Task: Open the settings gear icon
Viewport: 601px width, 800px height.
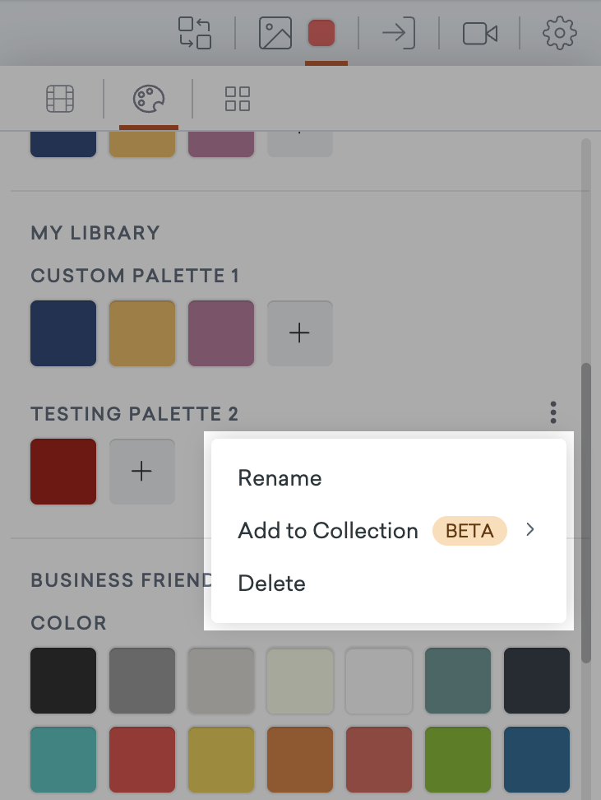Action: click(560, 33)
